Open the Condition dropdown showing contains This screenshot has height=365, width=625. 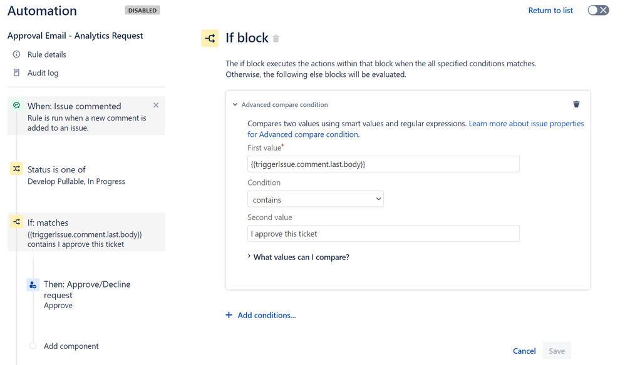315,198
